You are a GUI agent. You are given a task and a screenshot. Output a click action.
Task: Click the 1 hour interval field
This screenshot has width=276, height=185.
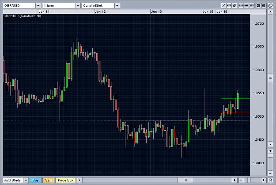pos(59,6)
